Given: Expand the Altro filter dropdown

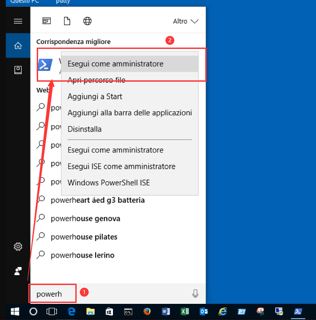Looking at the screenshot, I should 186,21.
